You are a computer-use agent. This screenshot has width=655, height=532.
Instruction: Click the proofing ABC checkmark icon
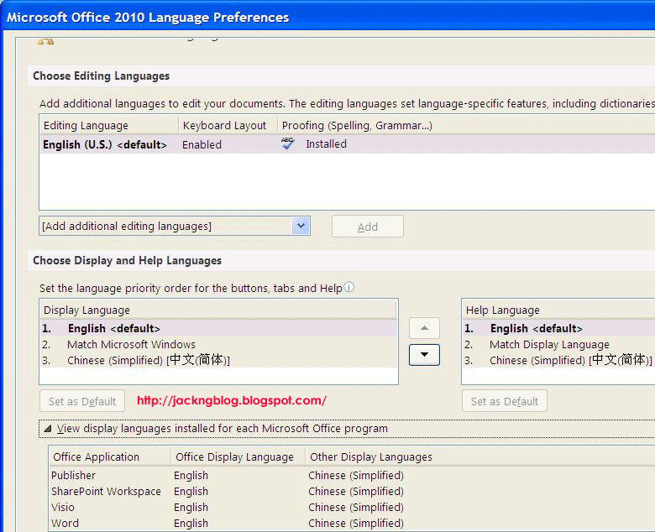click(287, 143)
